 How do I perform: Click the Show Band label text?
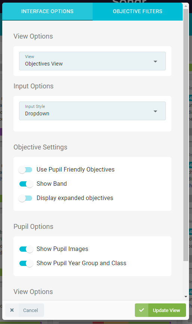[52, 184]
